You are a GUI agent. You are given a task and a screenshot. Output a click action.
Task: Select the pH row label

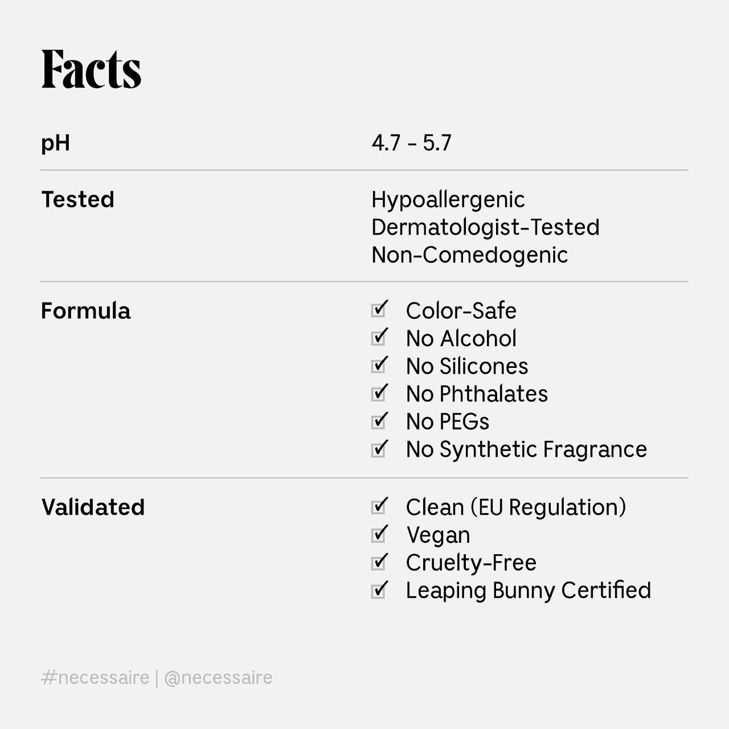point(55,142)
